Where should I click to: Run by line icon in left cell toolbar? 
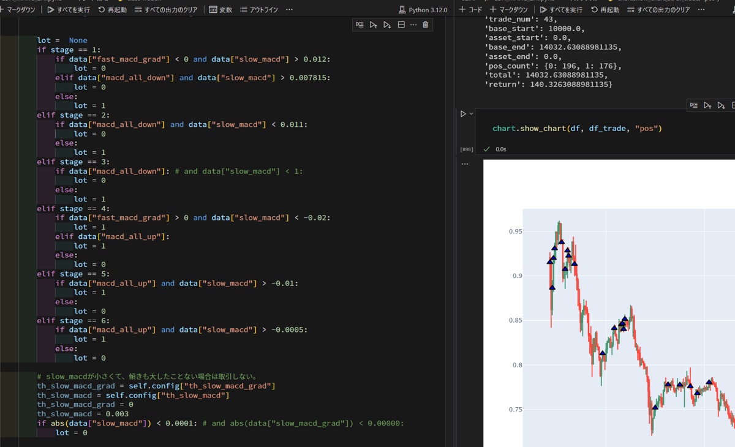point(360,24)
